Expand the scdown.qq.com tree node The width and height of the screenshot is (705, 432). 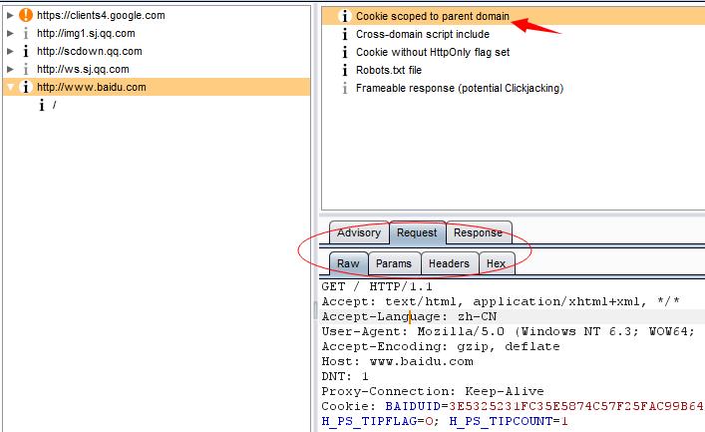(10, 51)
